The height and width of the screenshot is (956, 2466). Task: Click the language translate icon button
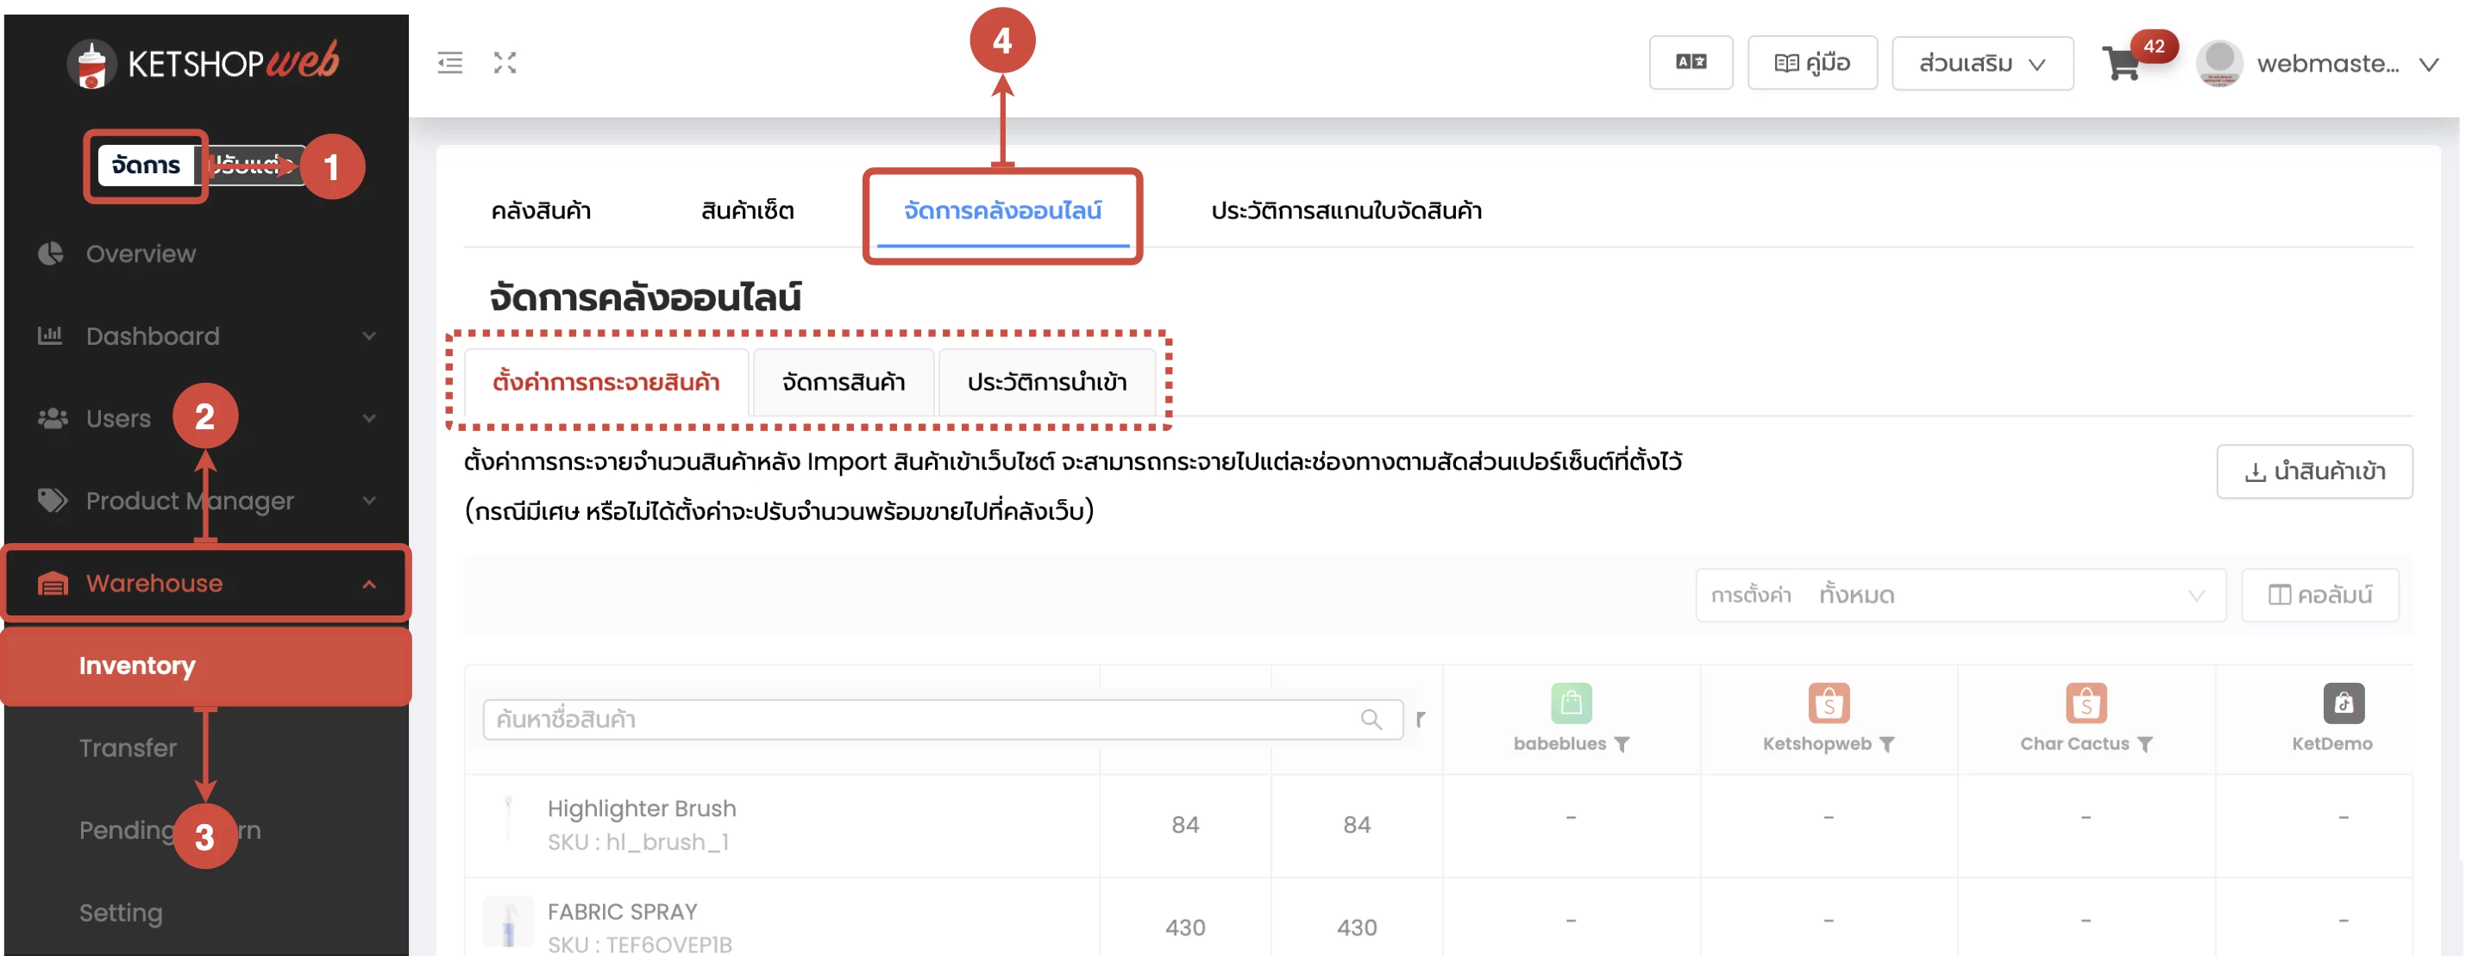(x=1690, y=63)
